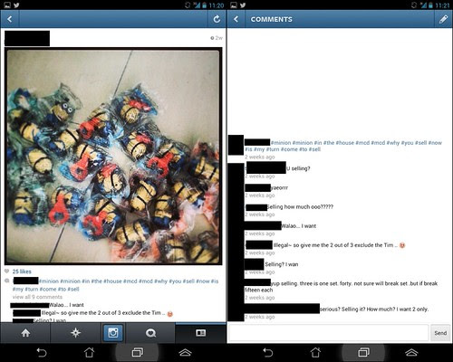Tap view all 9 comments
Image resolution: width=453 pixels, height=362 pixels.
(x=37, y=297)
